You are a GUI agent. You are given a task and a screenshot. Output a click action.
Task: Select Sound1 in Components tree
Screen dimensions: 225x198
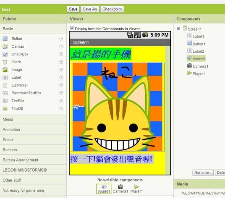coord(196,59)
